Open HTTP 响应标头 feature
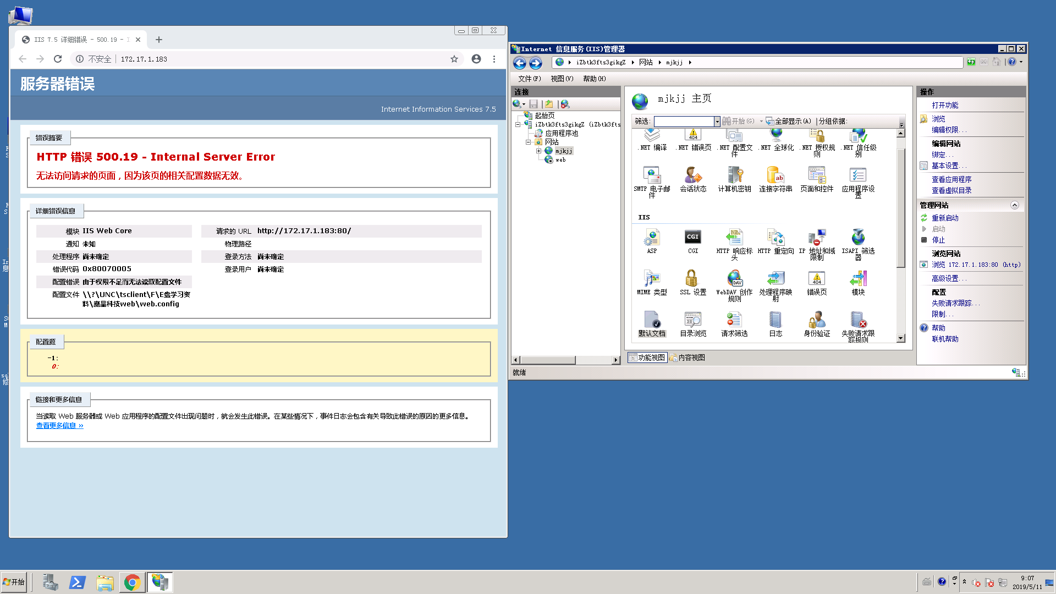The image size is (1056, 594). tap(734, 244)
